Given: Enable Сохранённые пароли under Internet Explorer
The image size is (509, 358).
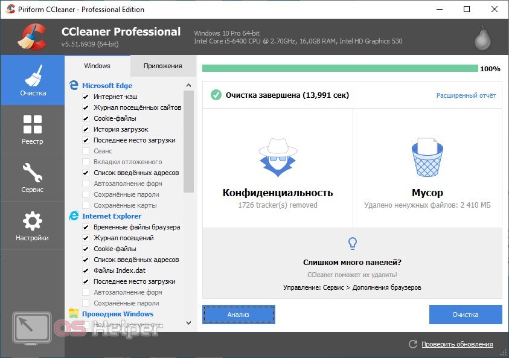Looking at the screenshot, I should point(86,303).
